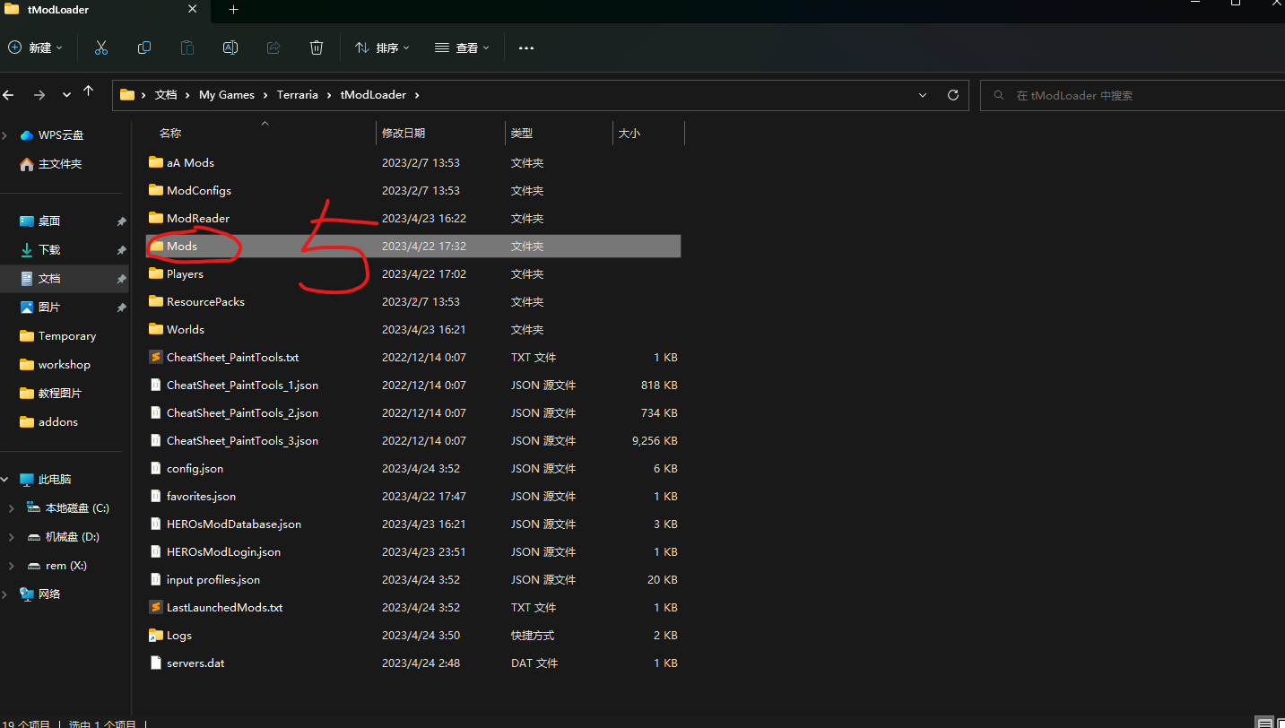
Task: Select the ModConfigs folder
Action: click(413, 190)
